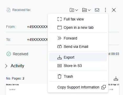Open the move-to-folder dropdown chevron
Viewport: 123px width, 95px height.
click(77, 10)
